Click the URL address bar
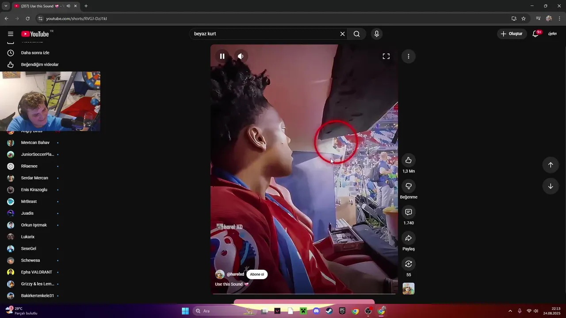The image size is (566, 318). (276, 19)
